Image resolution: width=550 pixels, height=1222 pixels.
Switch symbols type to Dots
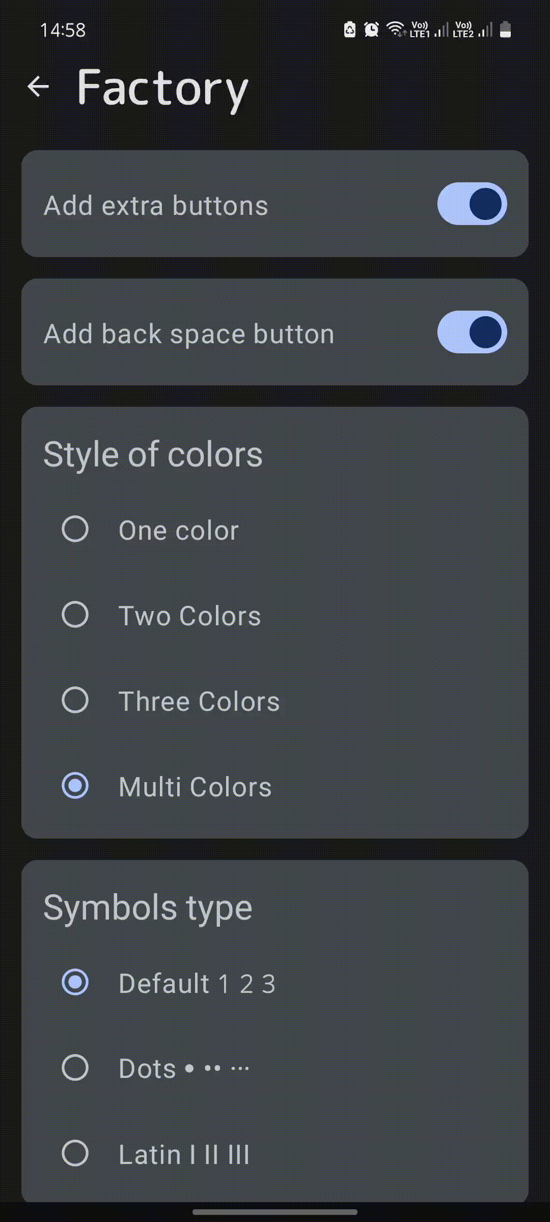[75, 1068]
